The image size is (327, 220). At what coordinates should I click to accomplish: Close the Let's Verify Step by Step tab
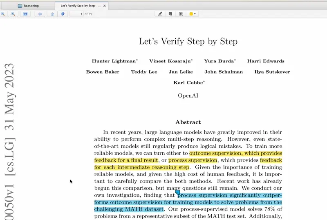[x=105, y=6]
